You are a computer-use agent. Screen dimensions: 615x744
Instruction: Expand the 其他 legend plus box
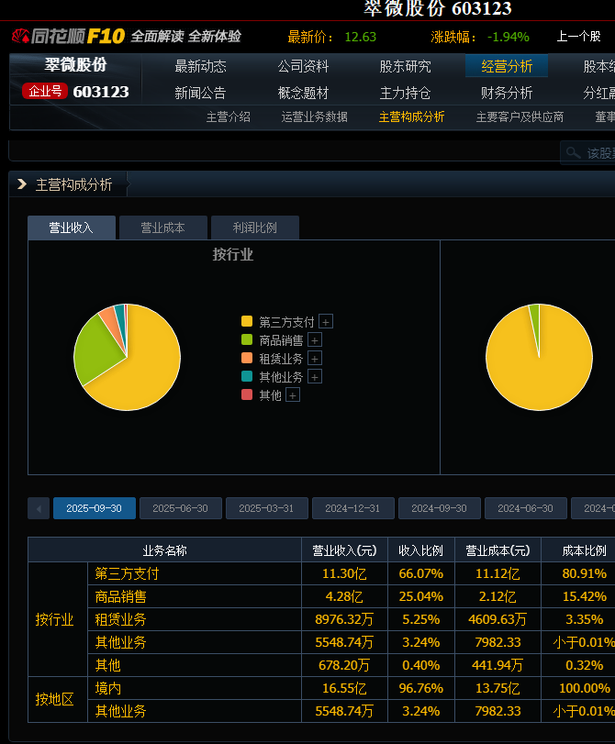293,395
